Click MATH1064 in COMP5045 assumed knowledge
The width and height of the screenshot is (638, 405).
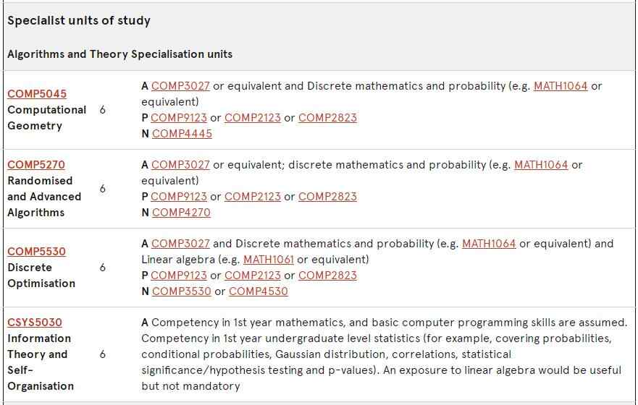[561, 86]
